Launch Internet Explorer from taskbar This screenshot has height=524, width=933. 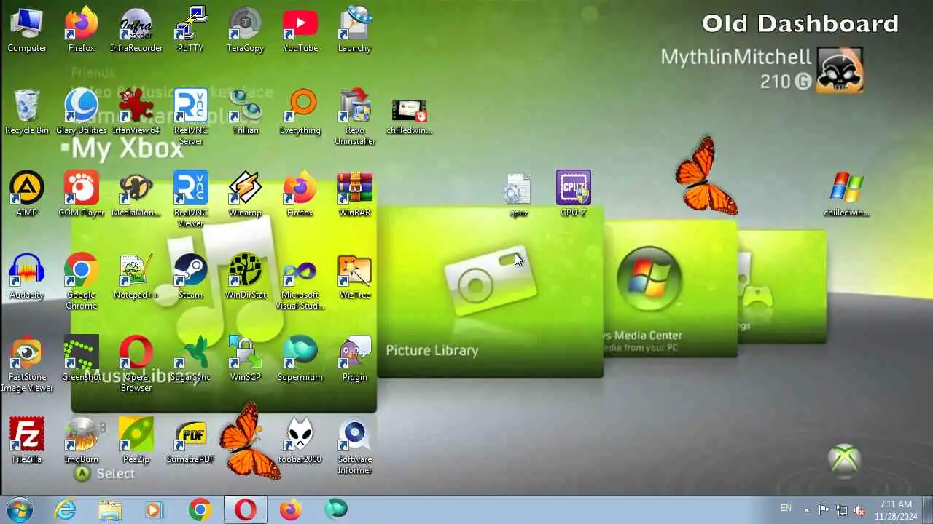(66, 509)
